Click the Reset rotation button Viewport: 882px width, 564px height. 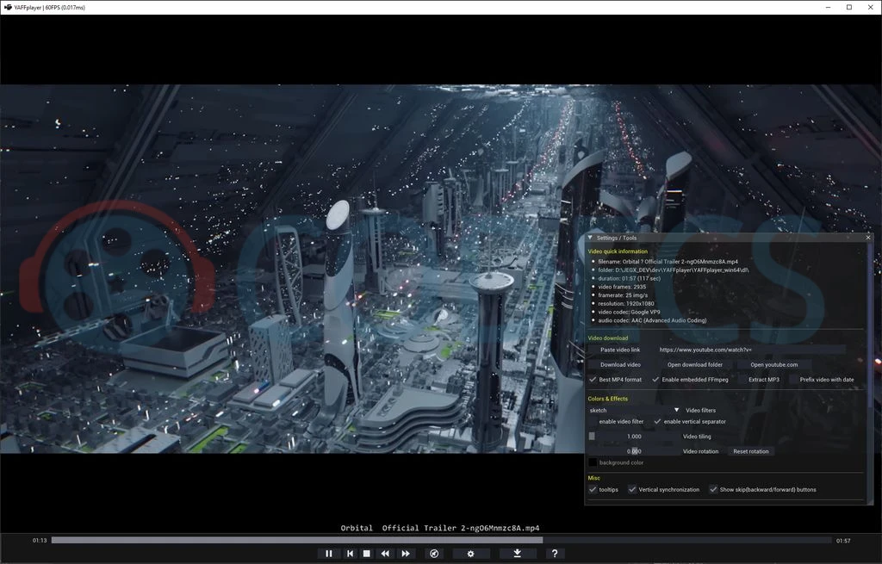click(750, 451)
